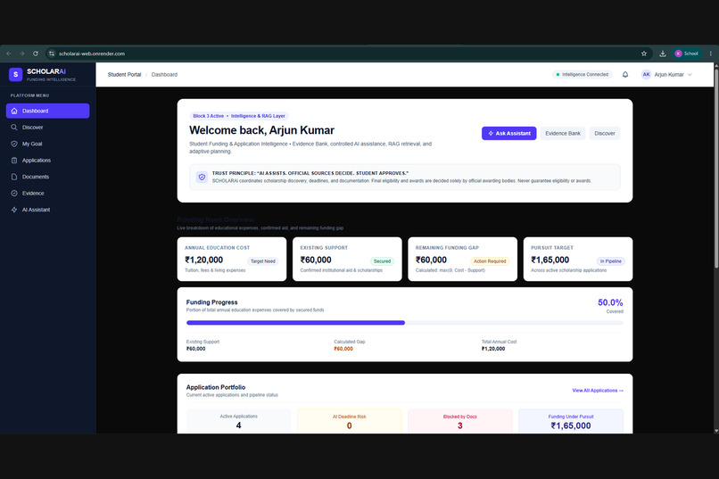Open the notifications bell
This screenshot has height=479, width=719.
(x=625, y=74)
